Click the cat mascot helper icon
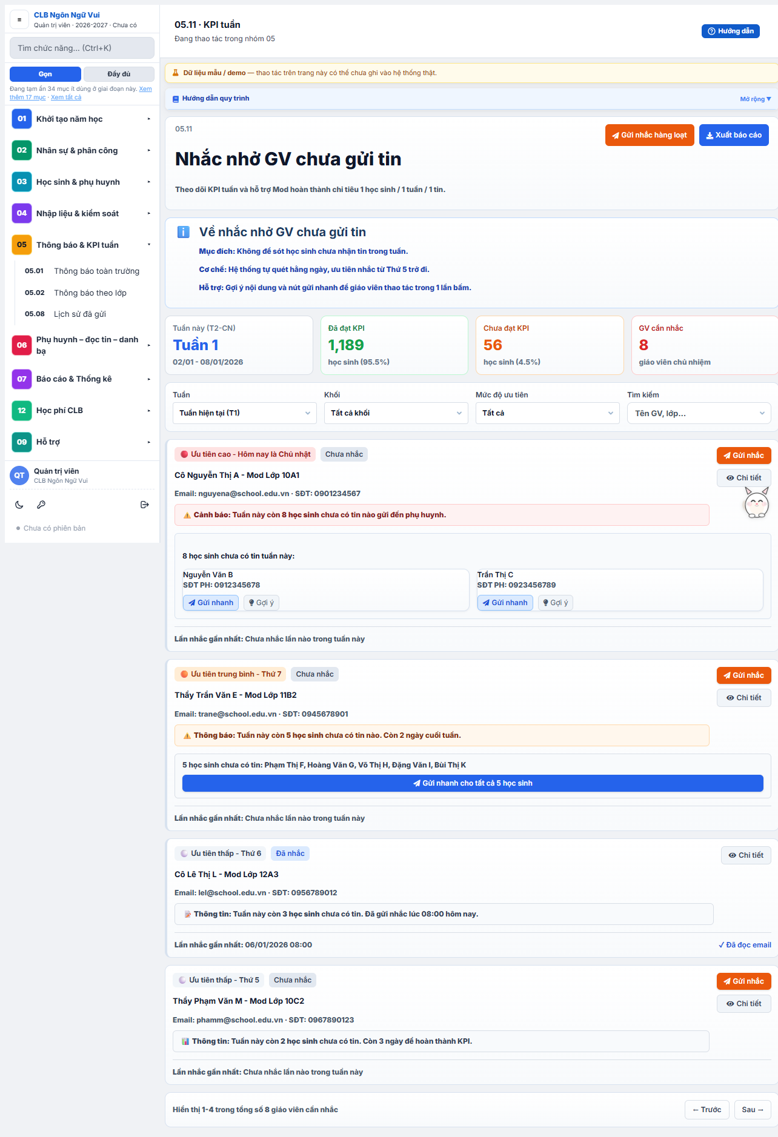 756,502
